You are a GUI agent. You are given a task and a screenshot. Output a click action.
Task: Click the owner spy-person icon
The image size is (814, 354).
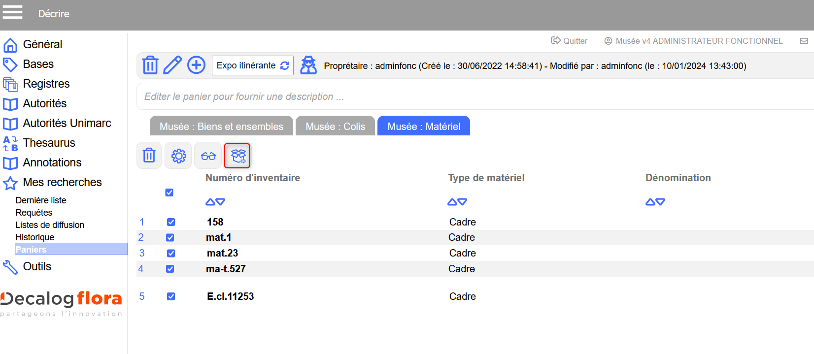[308, 65]
